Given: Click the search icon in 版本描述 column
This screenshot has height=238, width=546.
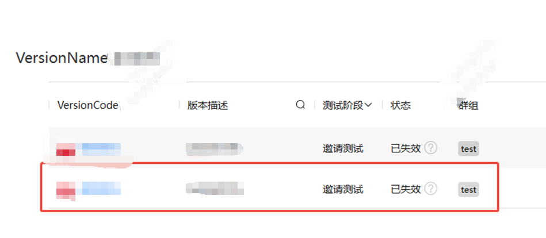Looking at the screenshot, I should point(300,105).
